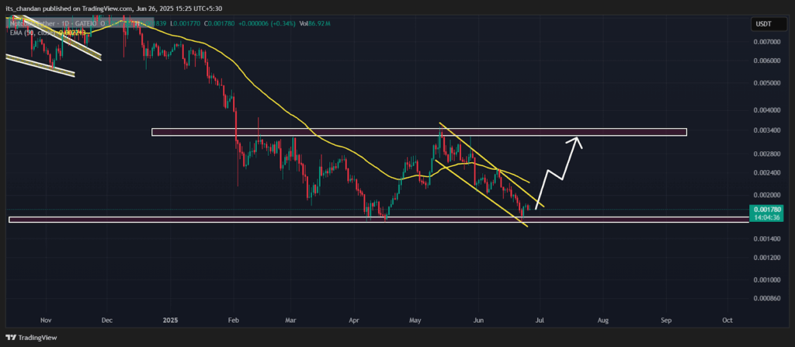Select the EMA 50 close indicator label
This screenshot has width=795, height=347.
coord(34,33)
